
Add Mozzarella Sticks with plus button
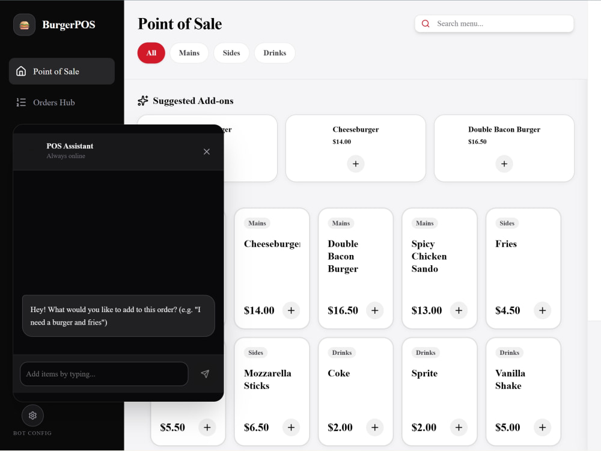[x=291, y=427]
